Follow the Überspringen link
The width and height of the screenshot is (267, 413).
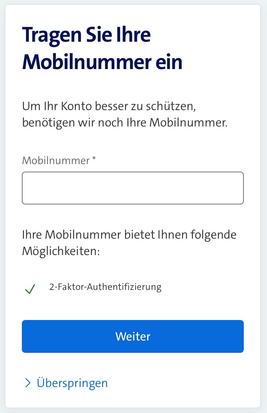tap(72, 383)
